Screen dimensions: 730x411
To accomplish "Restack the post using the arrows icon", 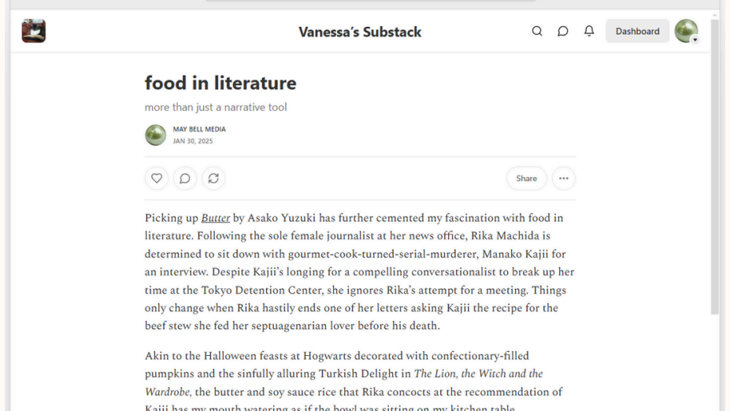I will [x=213, y=179].
